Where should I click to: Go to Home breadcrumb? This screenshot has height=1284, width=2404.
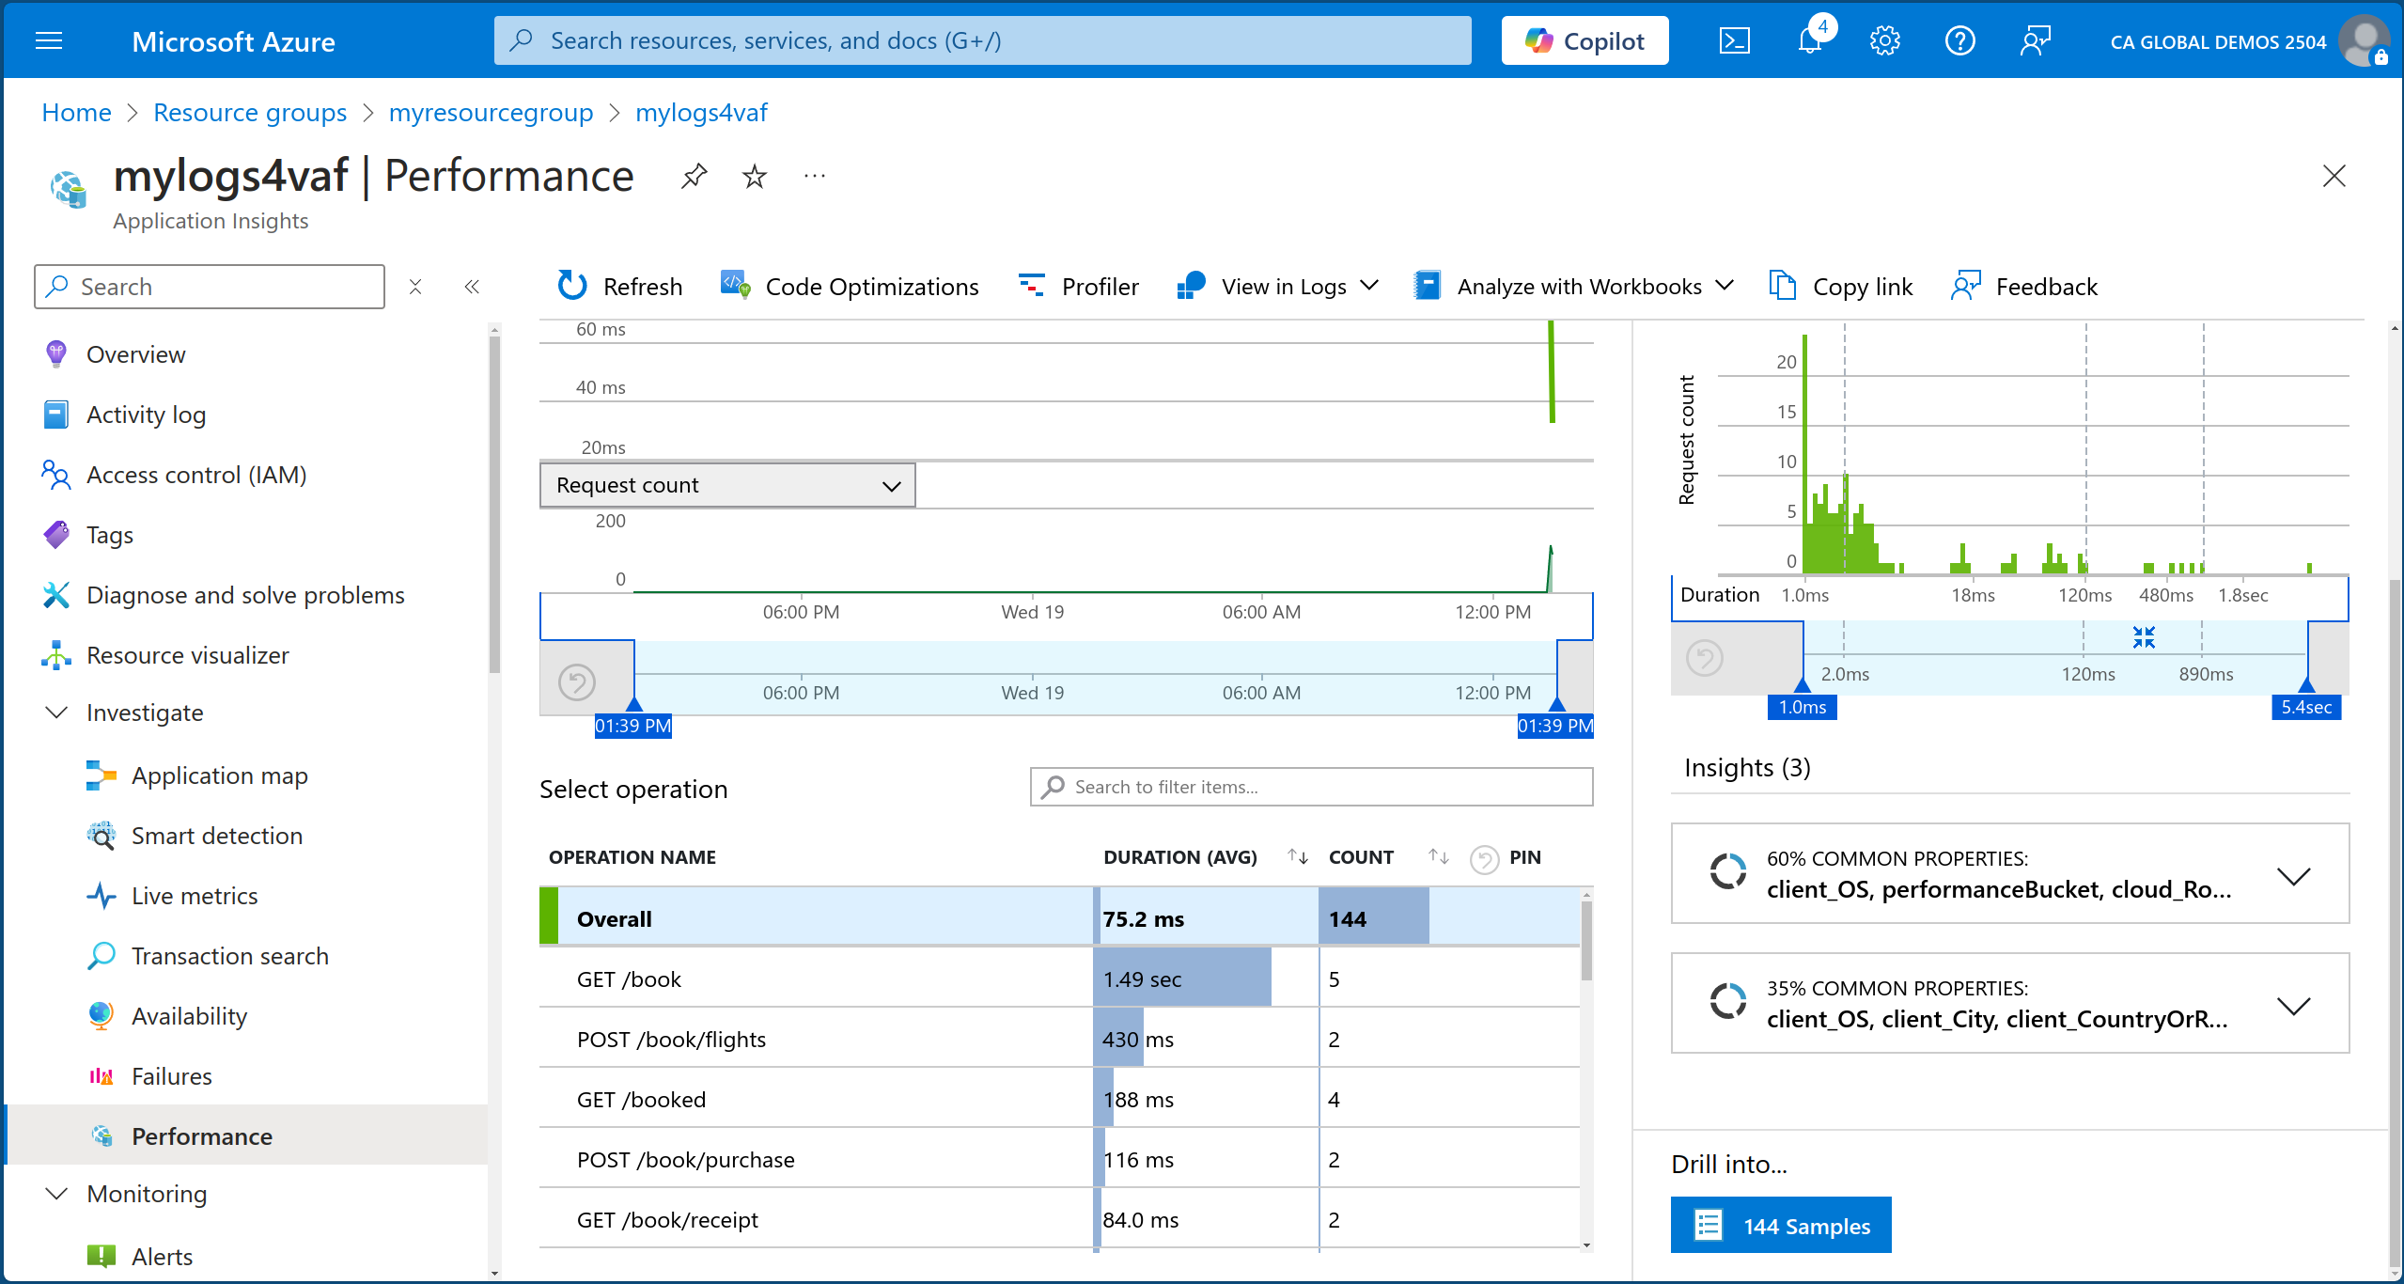76,113
